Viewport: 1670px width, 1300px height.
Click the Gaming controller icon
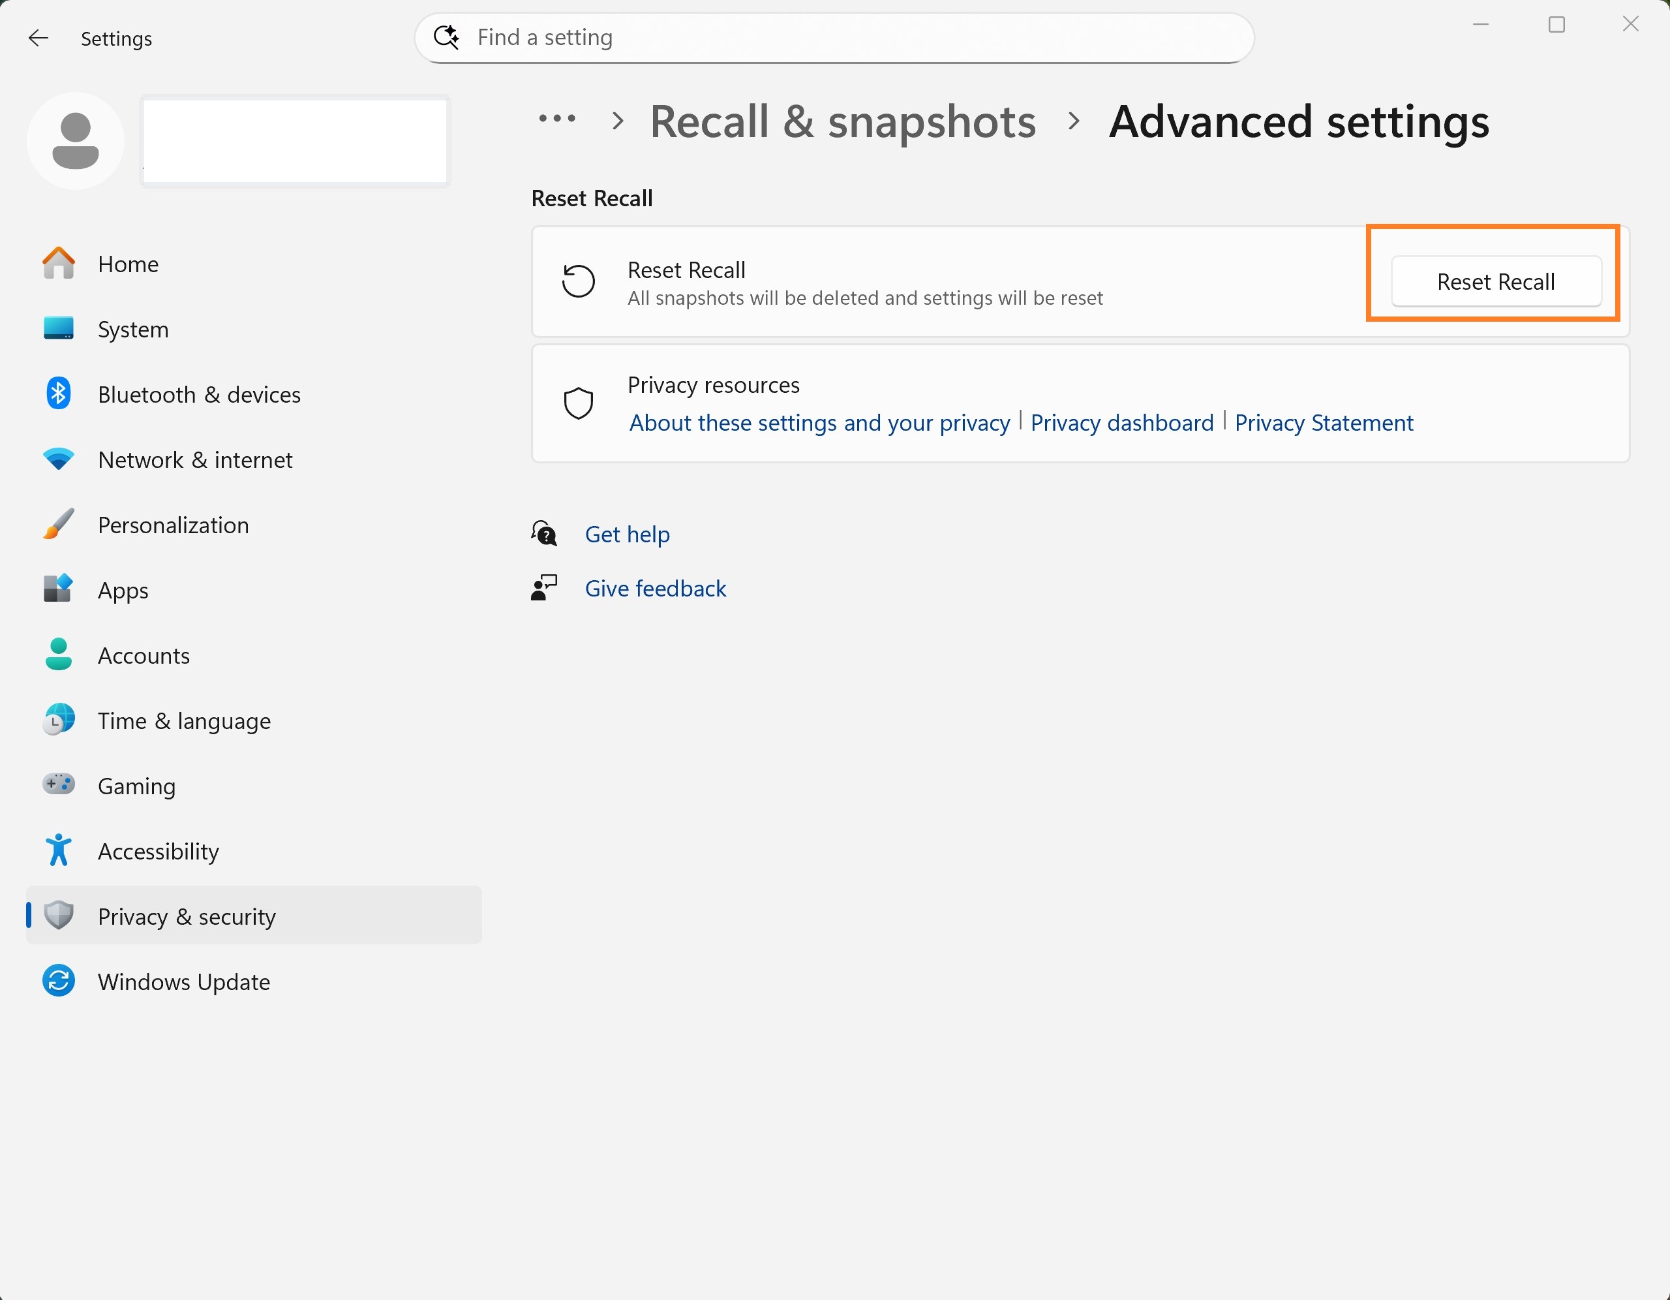pyautogui.click(x=58, y=785)
